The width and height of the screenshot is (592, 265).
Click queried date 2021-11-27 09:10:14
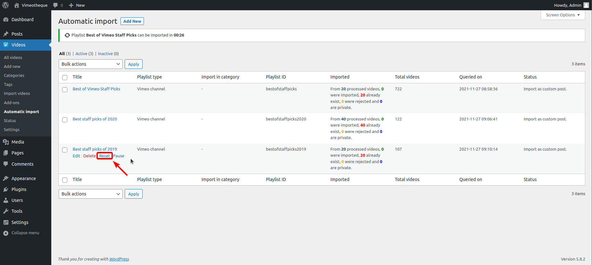478,149
